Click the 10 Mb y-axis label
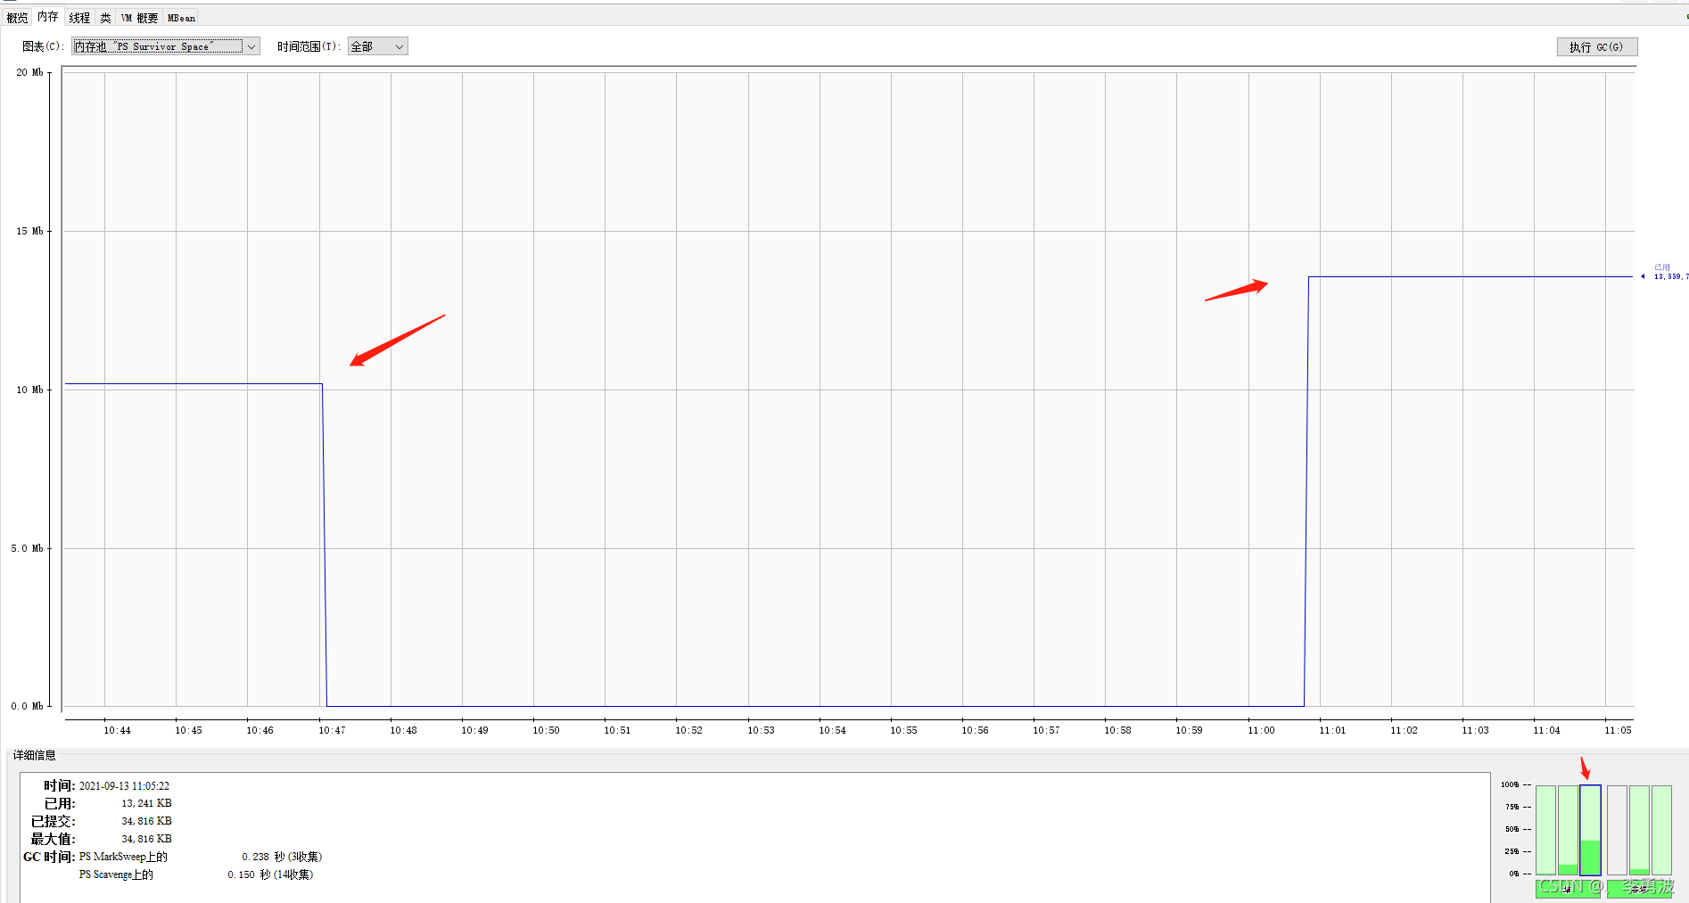The height and width of the screenshot is (903, 1689). [x=29, y=390]
